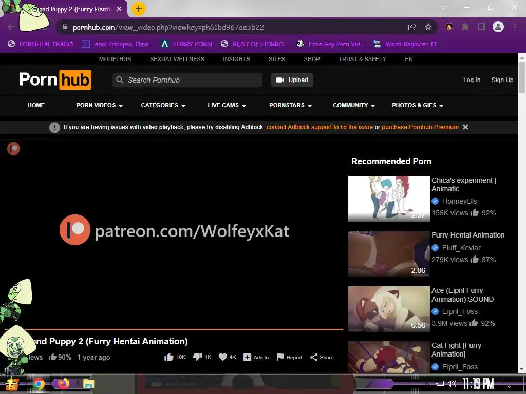Click the Sign Up link

[x=502, y=80]
